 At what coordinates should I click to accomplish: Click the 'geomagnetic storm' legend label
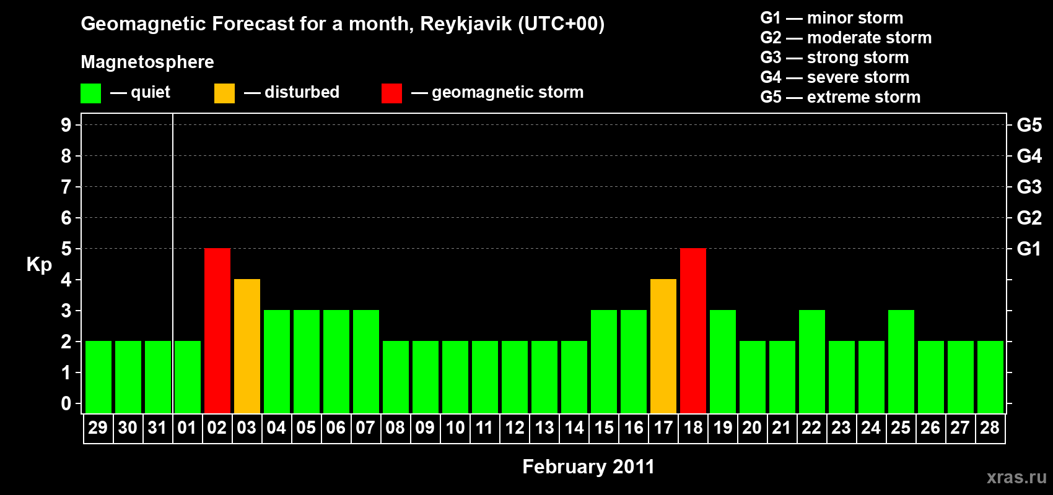[508, 93]
